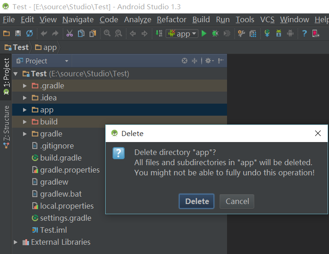Hide the Project panel using the hide icon

click(221, 61)
